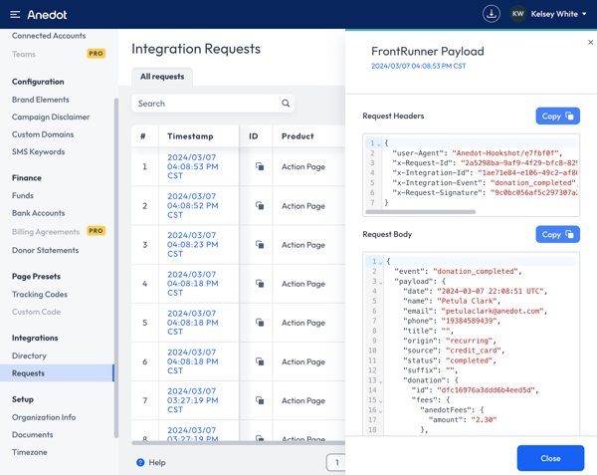This screenshot has width=597, height=475.
Task: Copy ID icon in row 7
Action: (260, 400)
